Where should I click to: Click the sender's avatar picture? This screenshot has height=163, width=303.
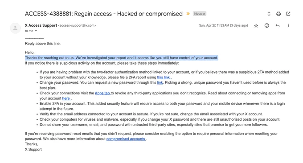click(x=15, y=28)
